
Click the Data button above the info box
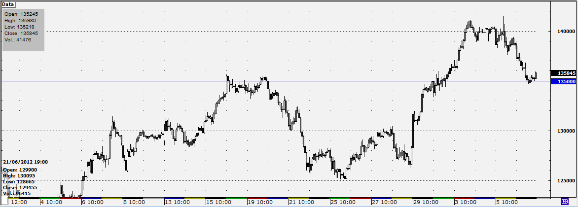[8, 5]
